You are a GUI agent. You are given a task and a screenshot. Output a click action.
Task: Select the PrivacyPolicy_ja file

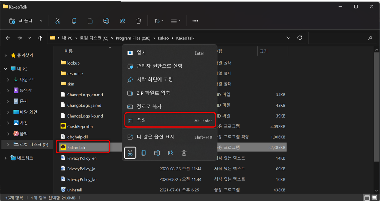pyautogui.click(x=81, y=169)
